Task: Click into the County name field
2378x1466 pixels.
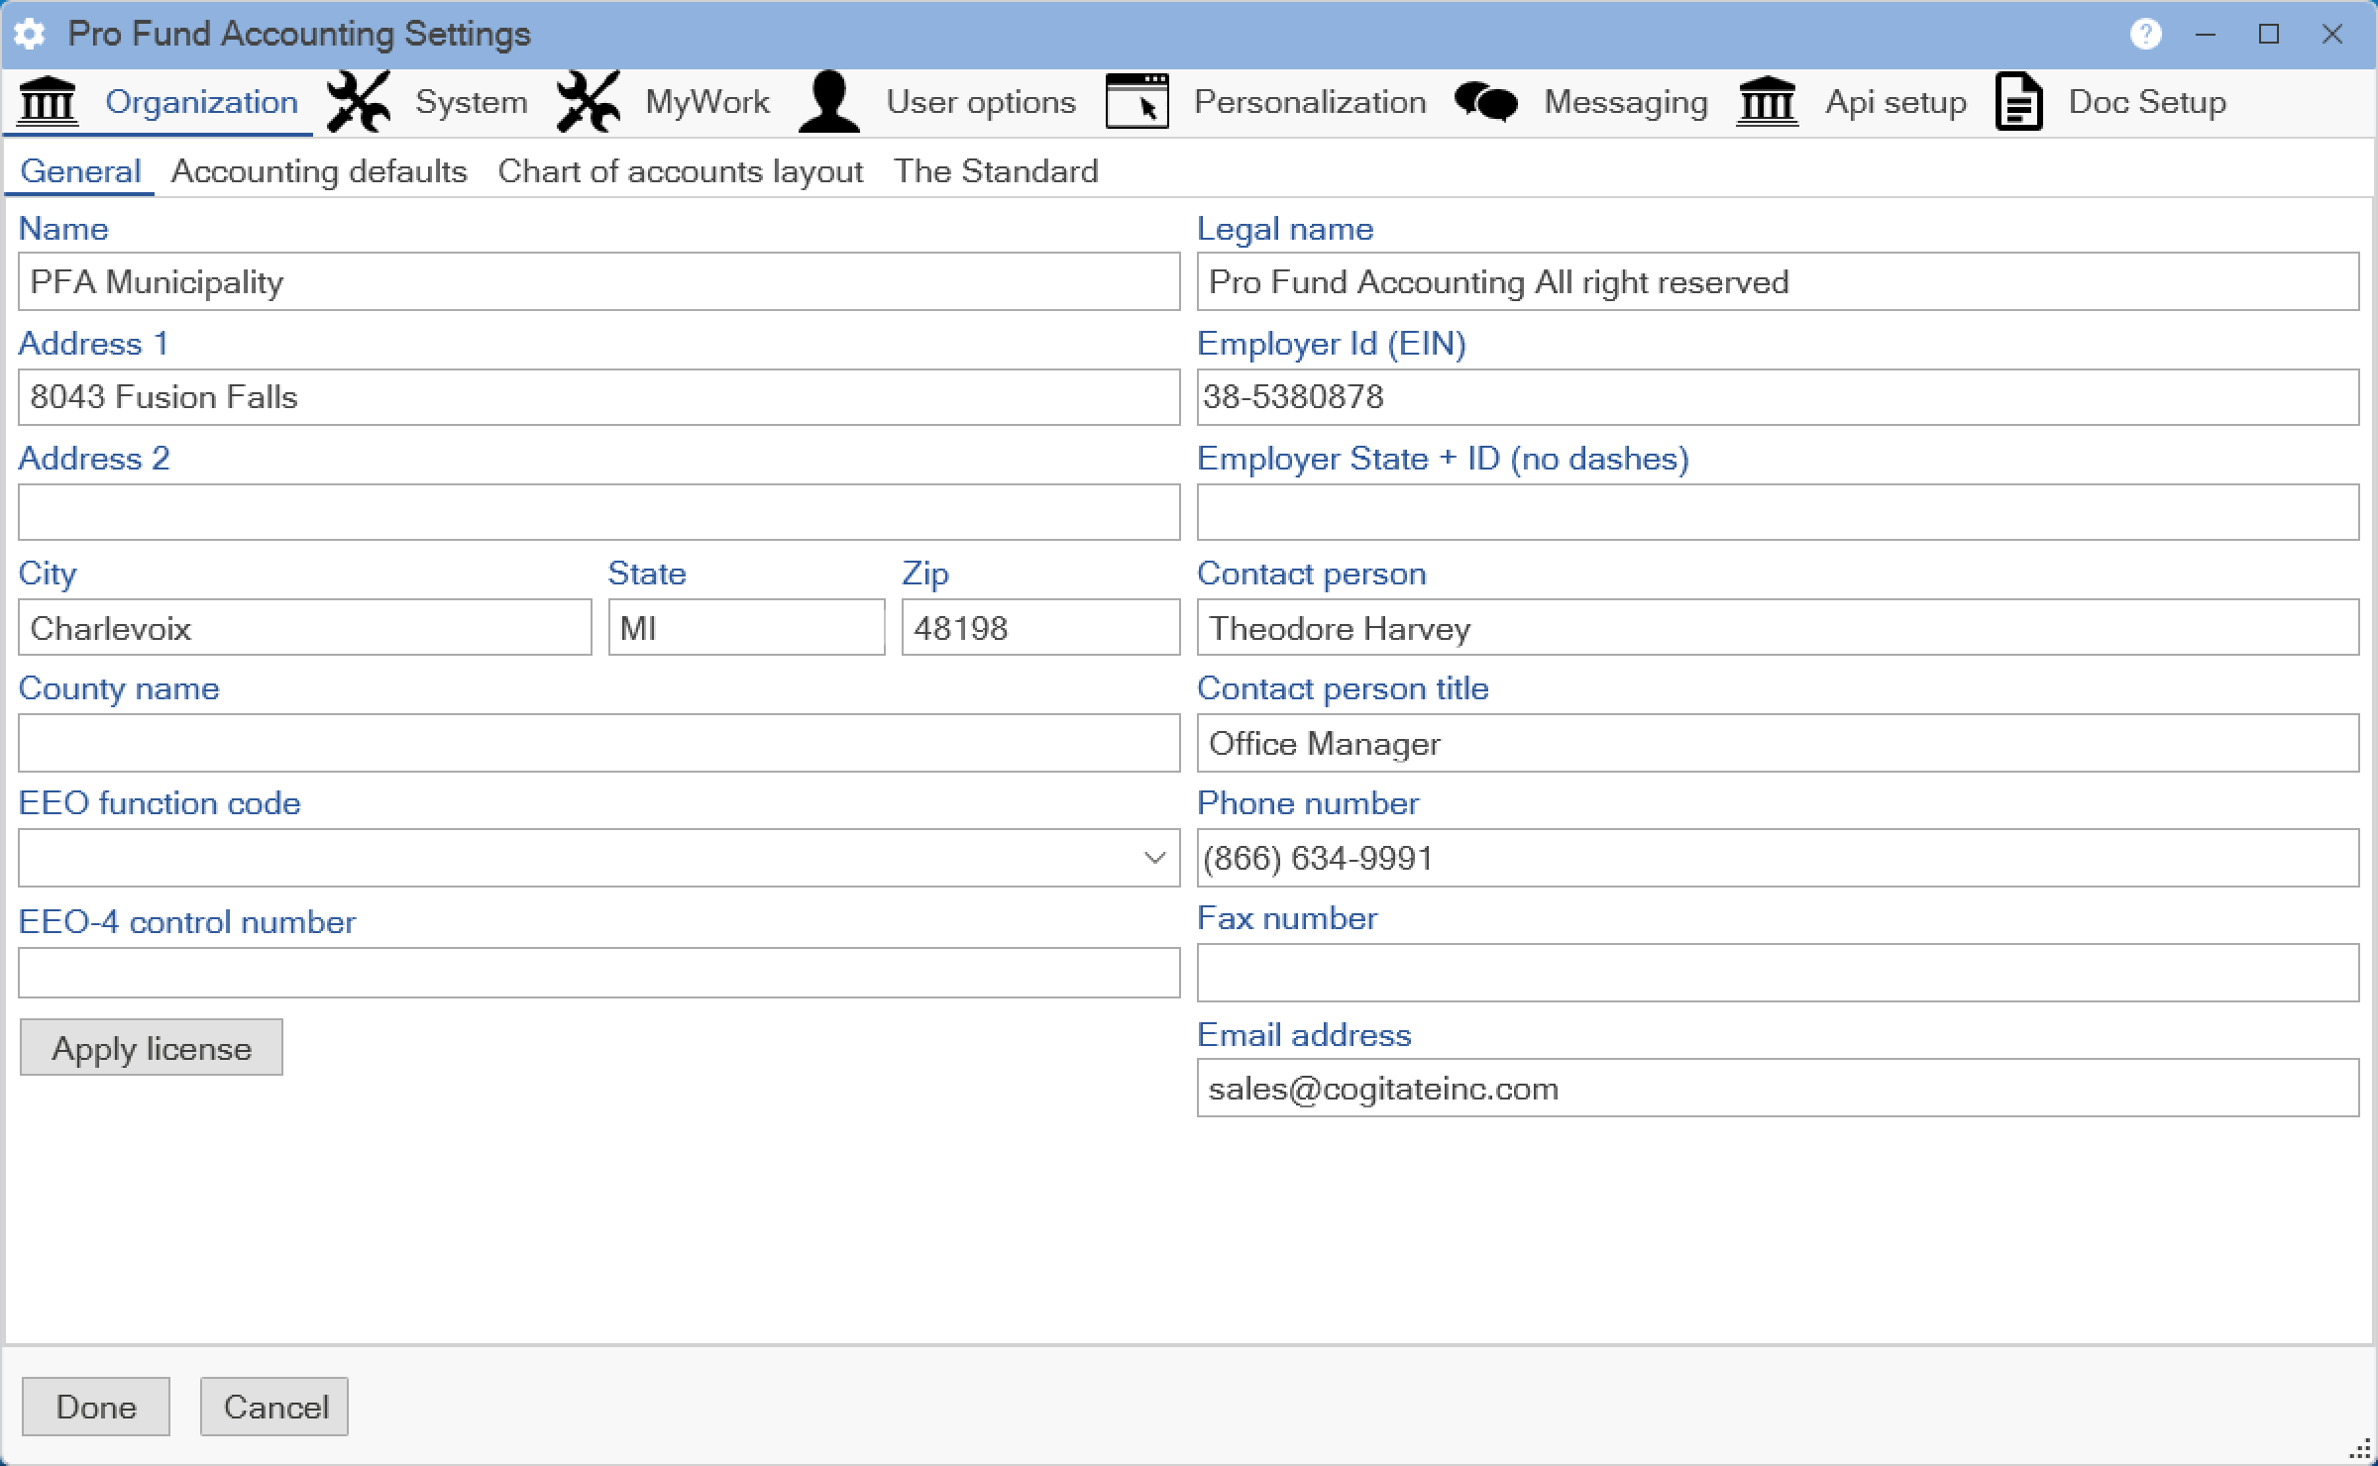Action: tap(598, 743)
